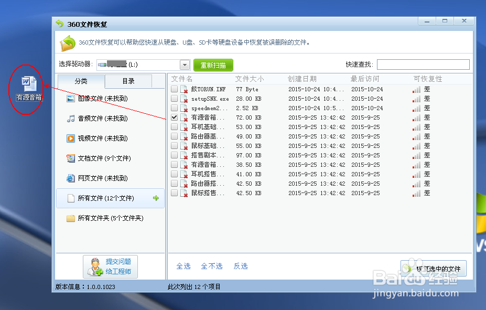This screenshot has height=310, width=486.
Task: Open the drive selection dropdown arrow
Action: click(x=185, y=65)
